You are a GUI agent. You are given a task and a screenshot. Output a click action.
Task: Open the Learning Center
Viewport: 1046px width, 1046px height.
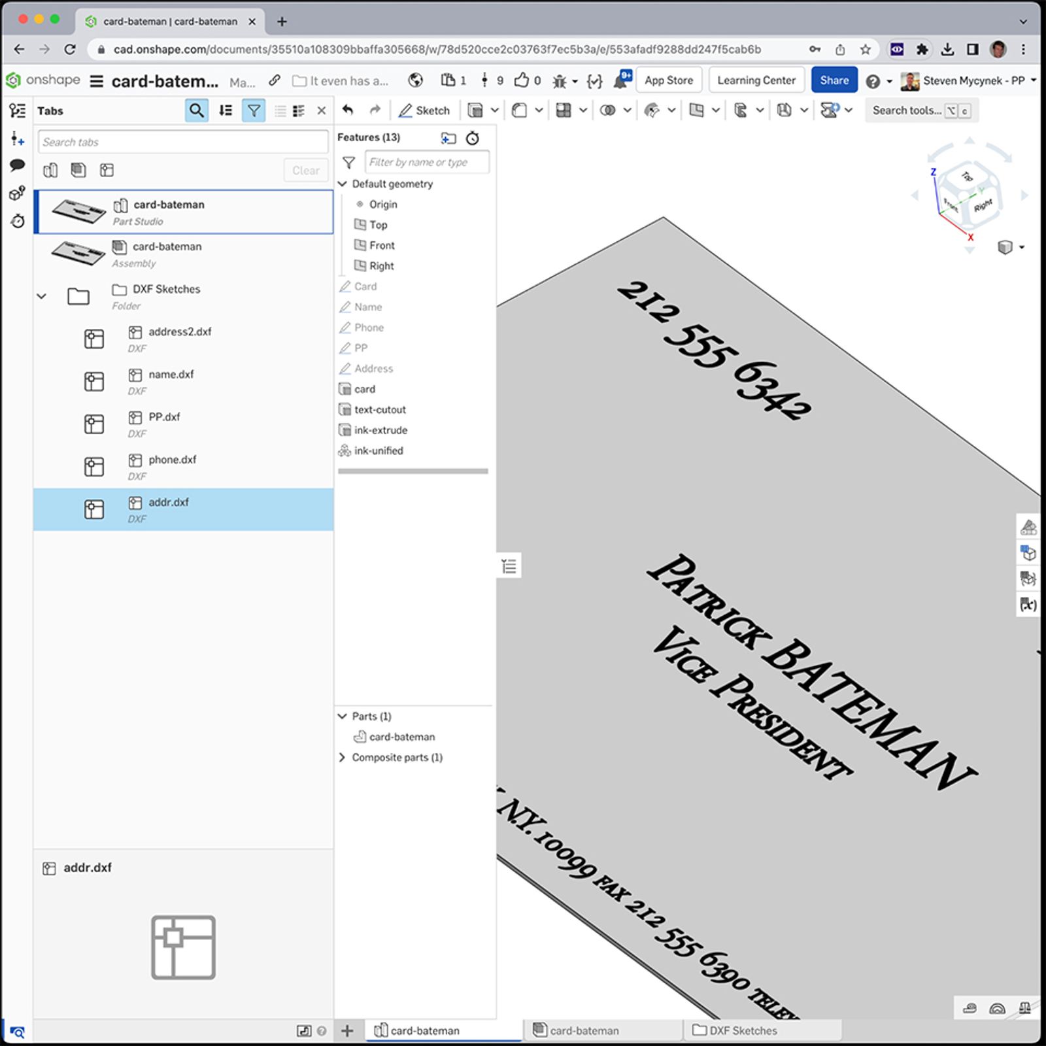point(756,80)
